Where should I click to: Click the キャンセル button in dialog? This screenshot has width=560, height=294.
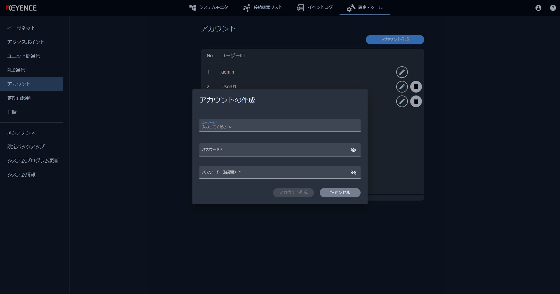(340, 193)
